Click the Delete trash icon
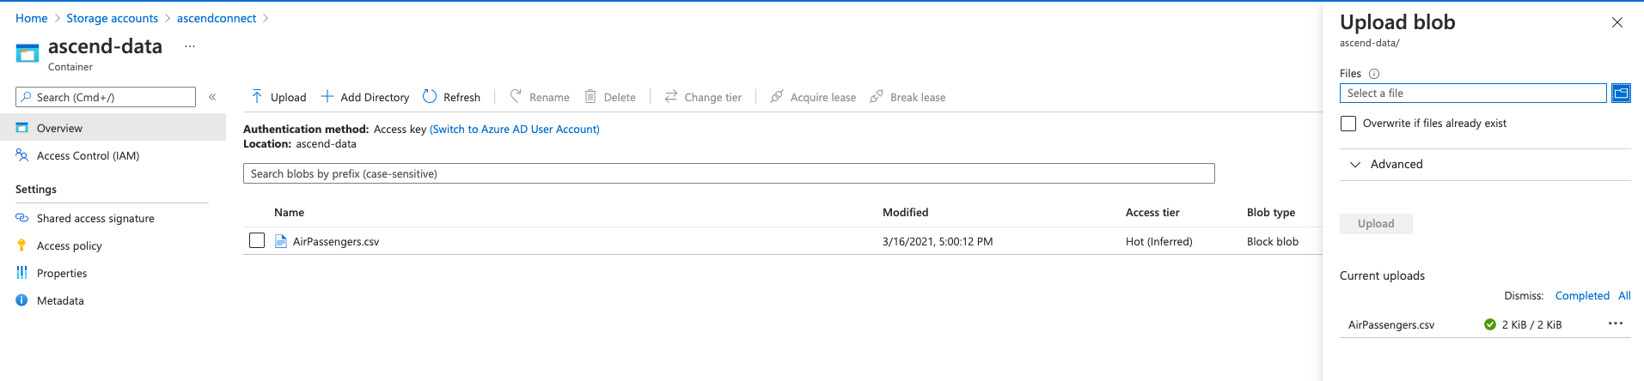Image resolution: width=1644 pixels, height=381 pixels. [x=590, y=96]
